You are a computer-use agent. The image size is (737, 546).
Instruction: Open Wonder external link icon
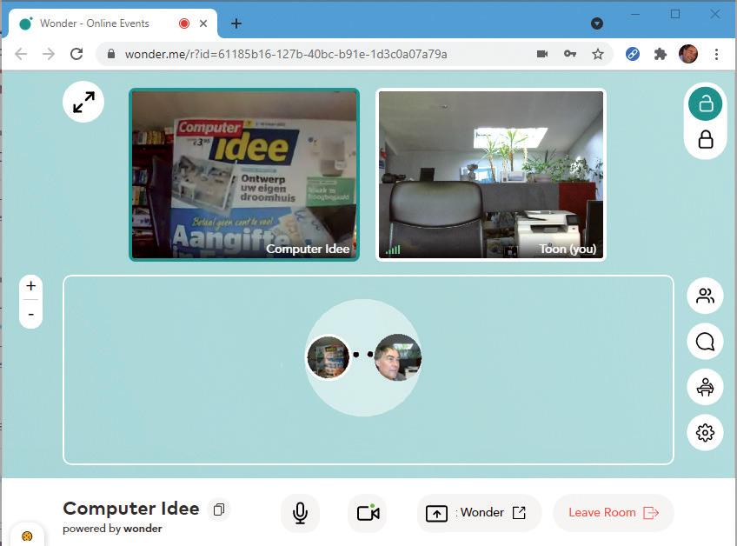coord(519,513)
